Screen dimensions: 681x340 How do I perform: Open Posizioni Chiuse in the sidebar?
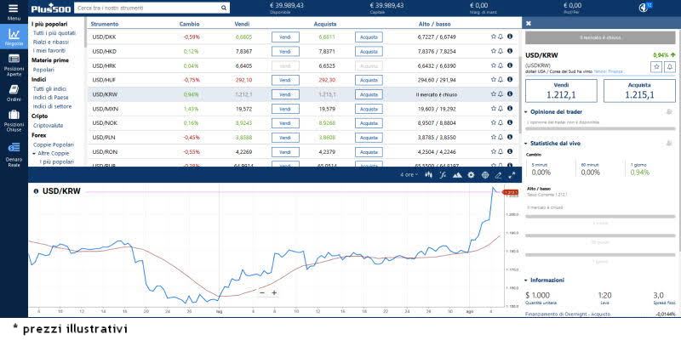[14, 120]
